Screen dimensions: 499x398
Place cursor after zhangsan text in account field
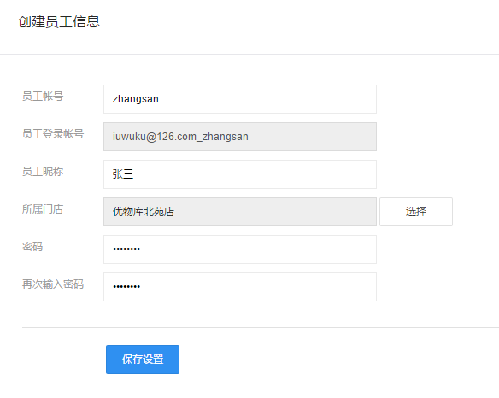[160, 99]
